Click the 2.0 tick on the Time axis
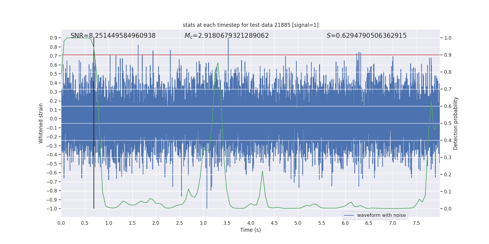 coord(156,223)
